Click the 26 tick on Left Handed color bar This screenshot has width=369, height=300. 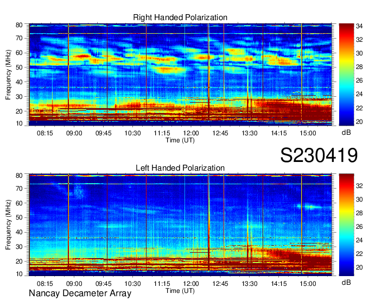[359, 227]
